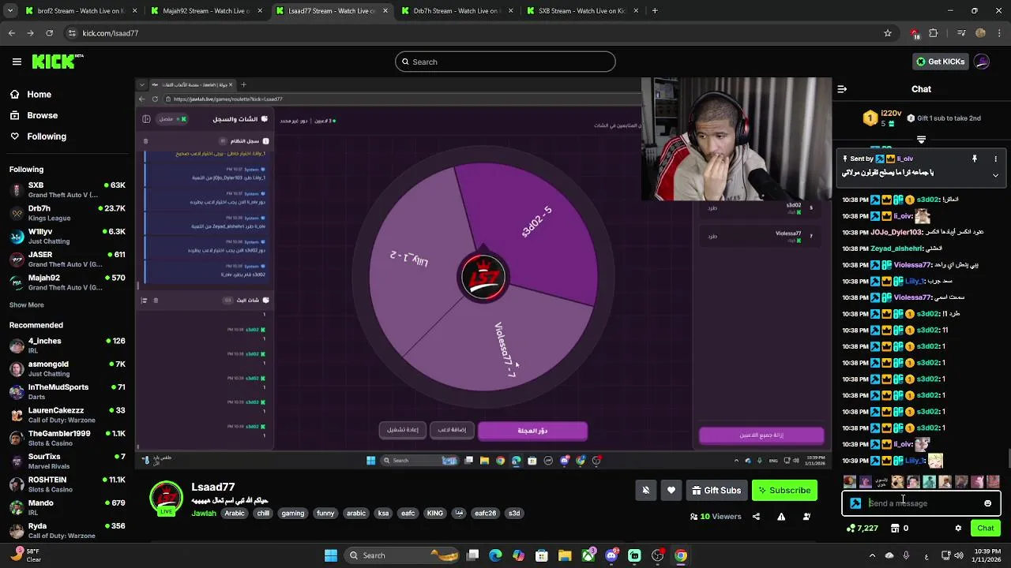Open ROSHTEIN recommended channel

(x=67, y=484)
